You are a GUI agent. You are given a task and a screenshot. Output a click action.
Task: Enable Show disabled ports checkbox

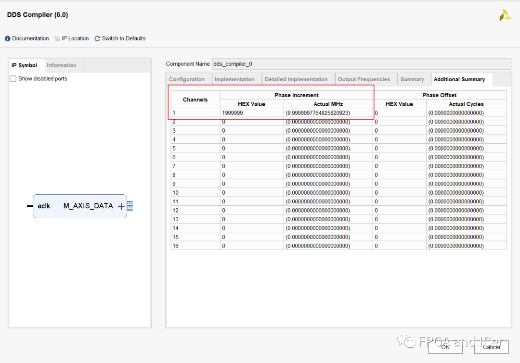click(13, 78)
